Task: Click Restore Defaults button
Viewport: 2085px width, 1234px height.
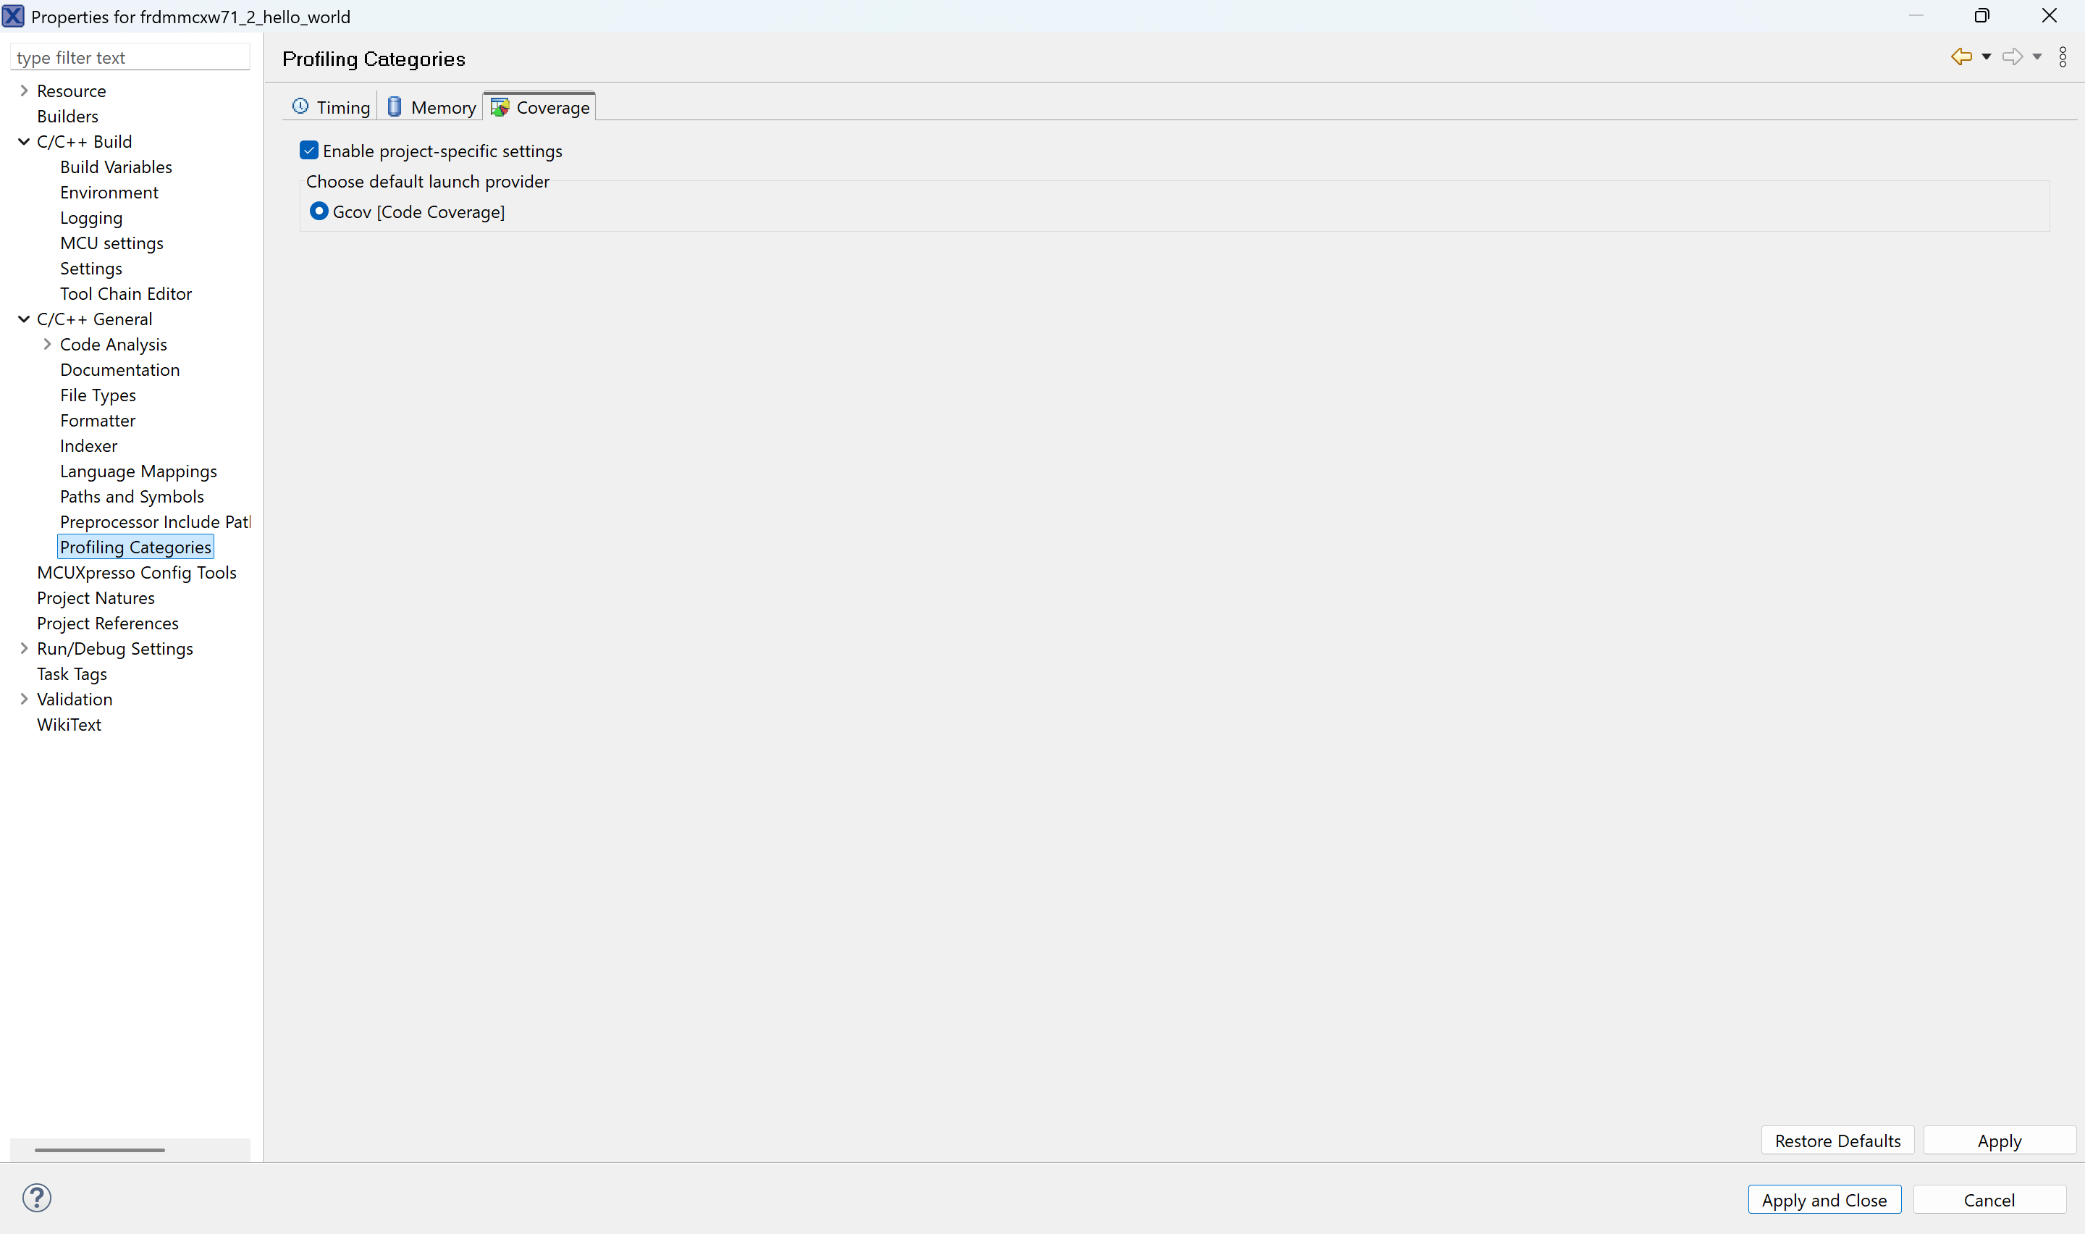Action: [1837, 1140]
